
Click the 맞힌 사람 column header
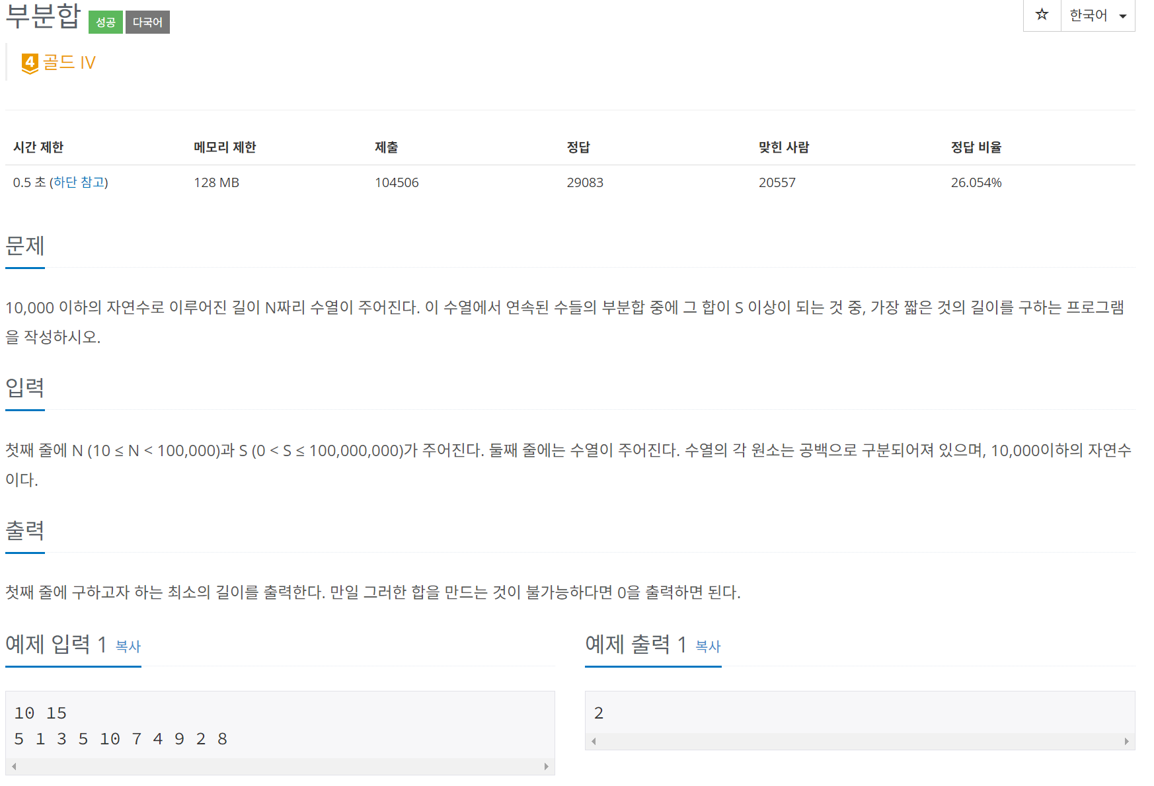coord(784,147)
